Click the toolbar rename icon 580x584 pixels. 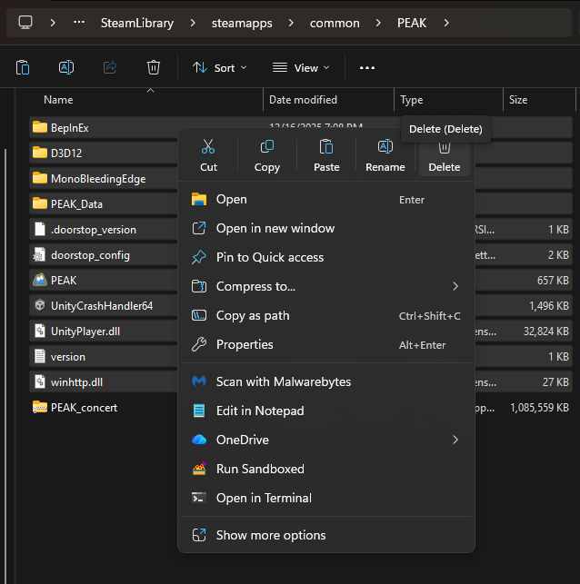(x=66, y=67)
